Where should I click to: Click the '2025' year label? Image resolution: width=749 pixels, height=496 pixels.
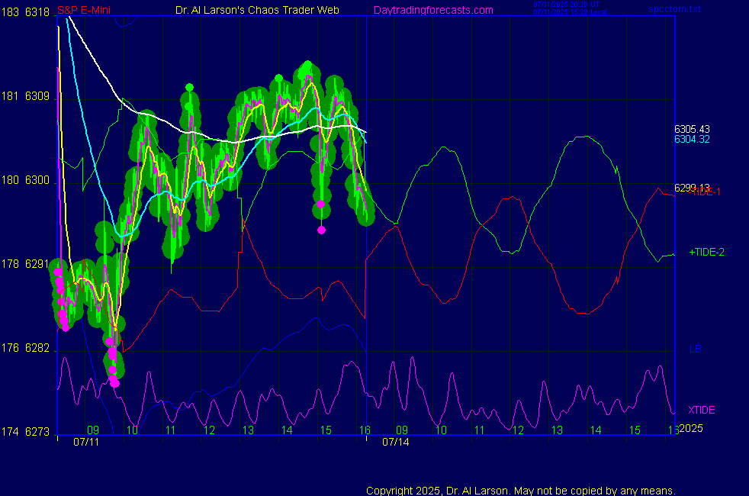coord(691,428)
